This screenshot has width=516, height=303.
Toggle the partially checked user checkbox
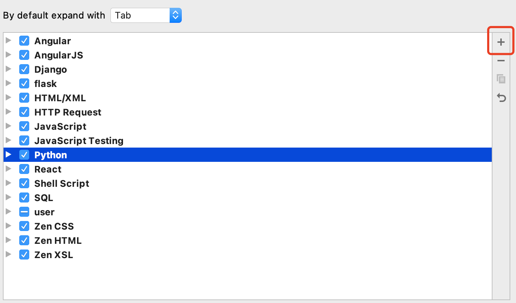coord(24,212)
